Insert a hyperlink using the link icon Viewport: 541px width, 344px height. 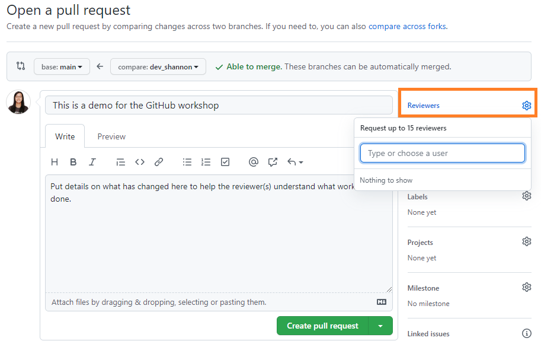159,162
